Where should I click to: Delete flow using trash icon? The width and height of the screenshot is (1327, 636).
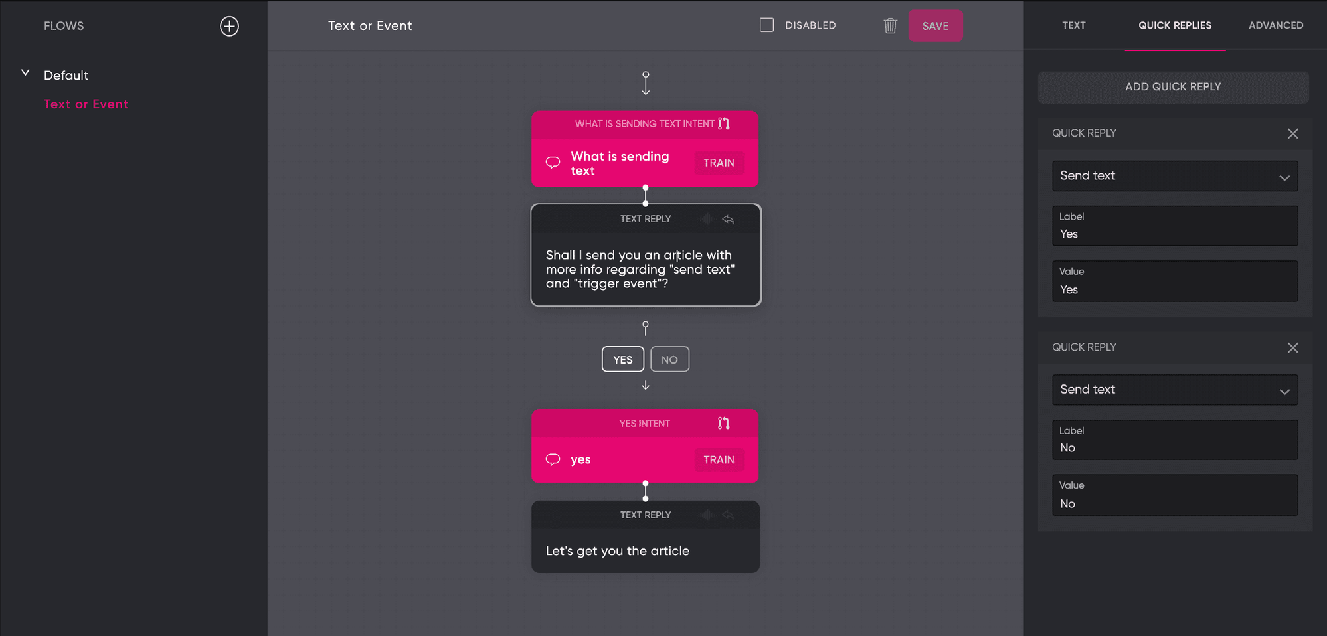point(890,25)
